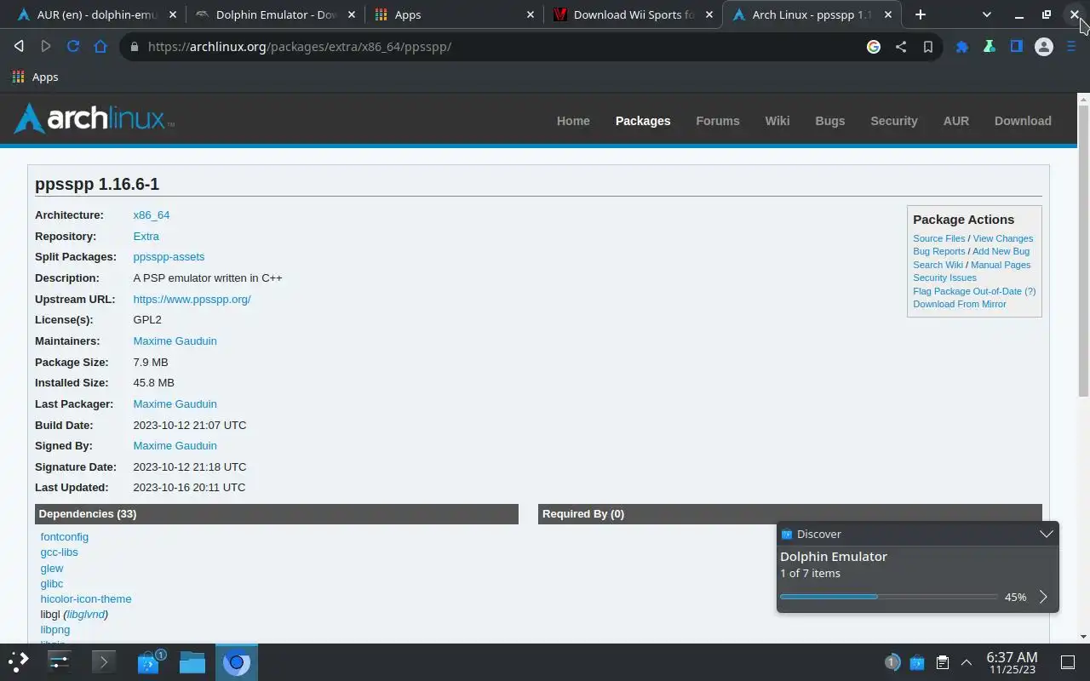Open Download in the Arch navigation
Screen dimensions: 1090x681
coord(1023,121)
